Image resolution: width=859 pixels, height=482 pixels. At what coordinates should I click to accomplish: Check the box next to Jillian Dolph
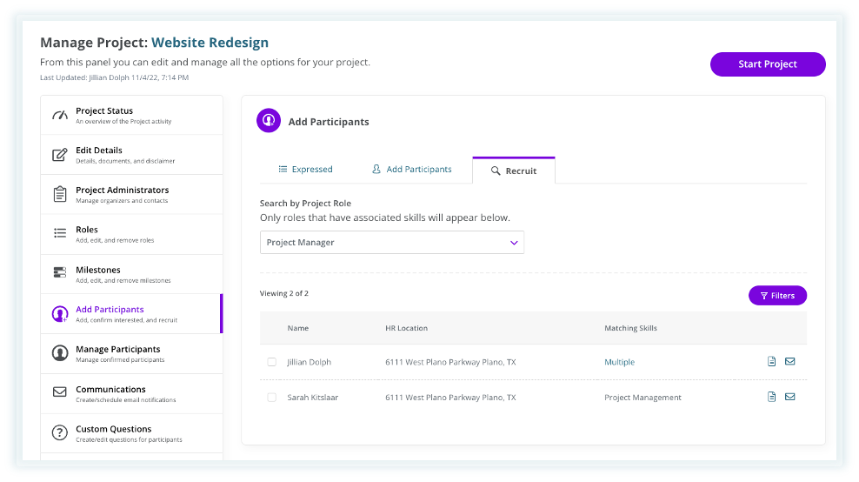pos(272,362)
